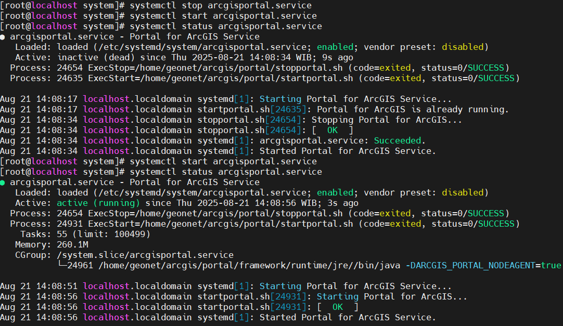
Task: Click the green status dot before arcgisportal.service
Action: pos(3,182)
